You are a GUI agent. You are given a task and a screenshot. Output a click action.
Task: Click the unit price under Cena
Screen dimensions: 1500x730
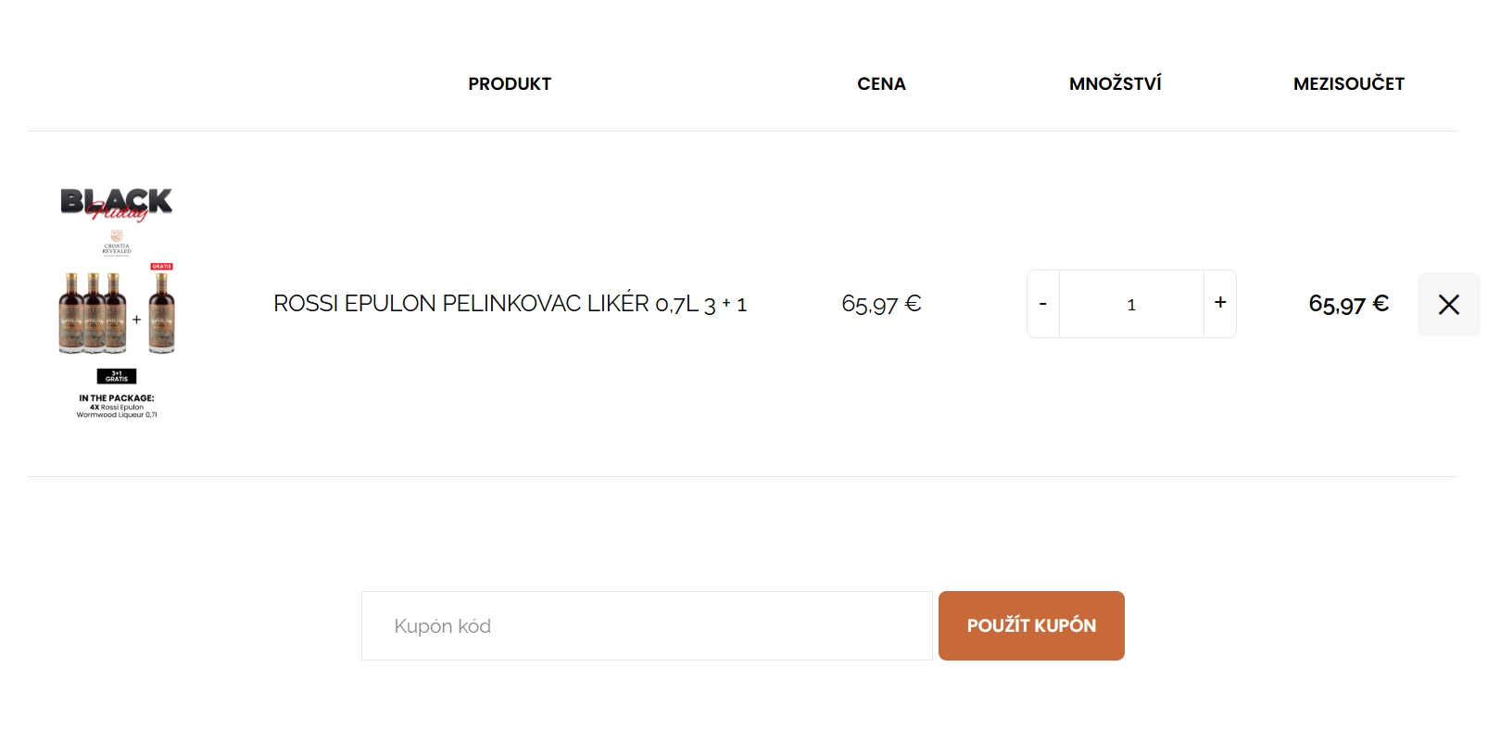pos(881,304)
